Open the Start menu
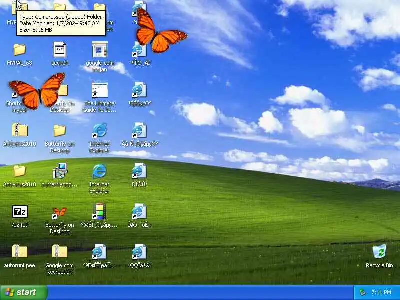The height and width of the screenshot is (300, 400). [23, 292]
